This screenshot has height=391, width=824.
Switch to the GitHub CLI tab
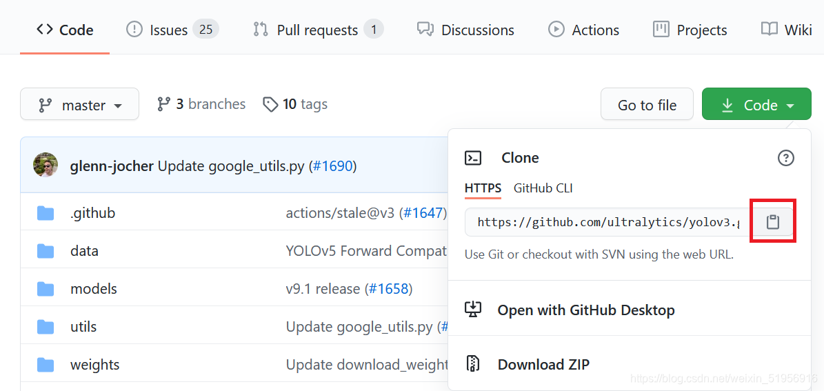543,188
